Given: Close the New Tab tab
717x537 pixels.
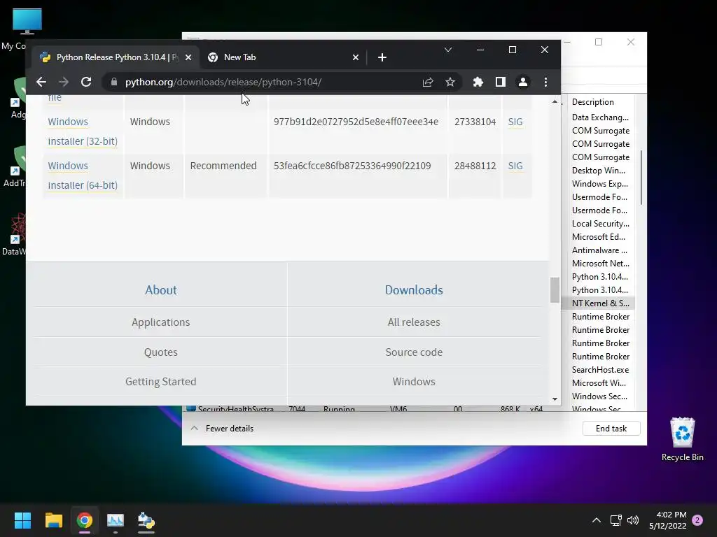Looking at the screenshot, I should click(355, 57).
